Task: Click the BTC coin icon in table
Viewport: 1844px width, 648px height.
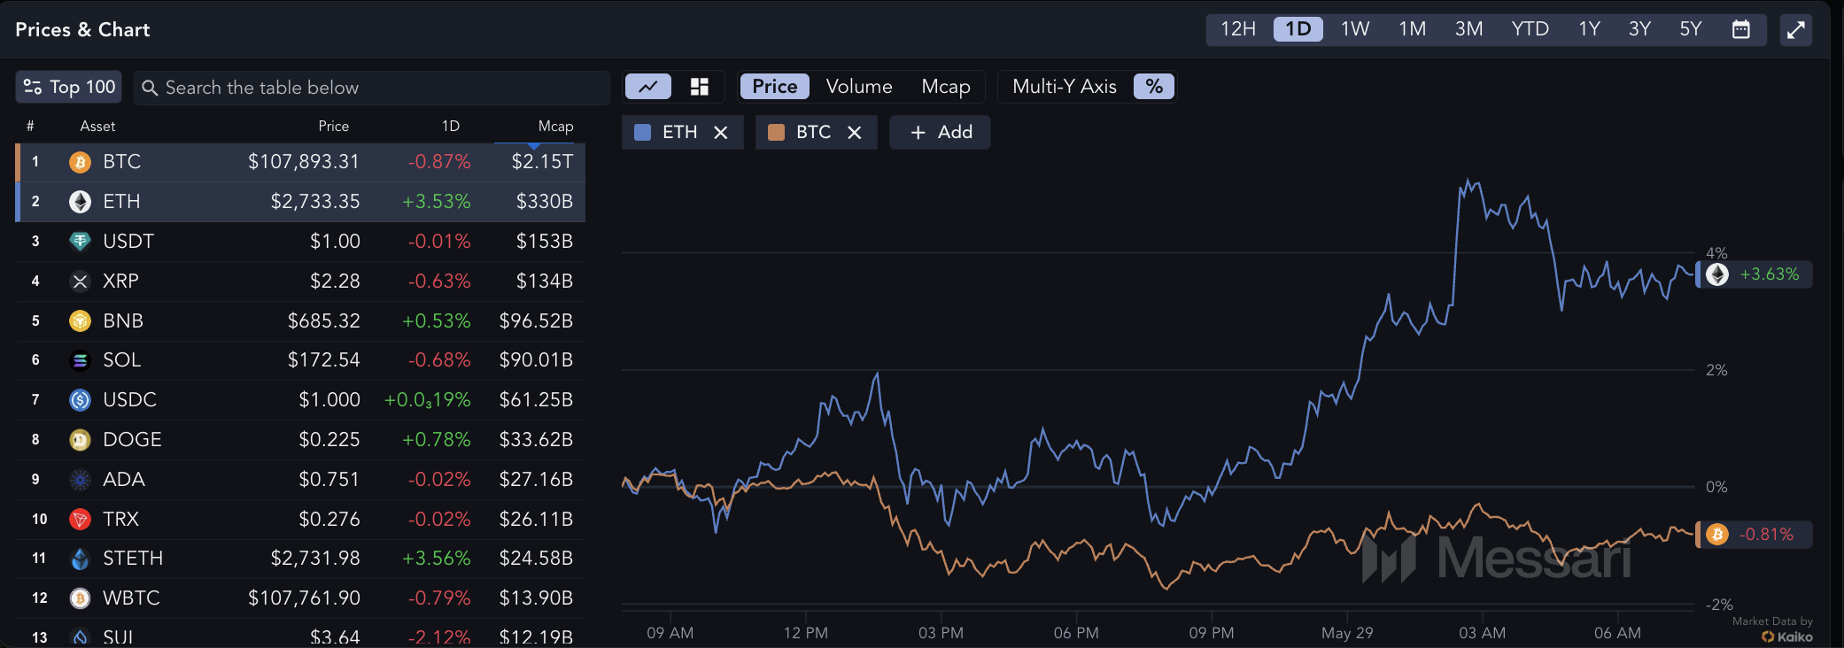Action: (x=80, y=162)
